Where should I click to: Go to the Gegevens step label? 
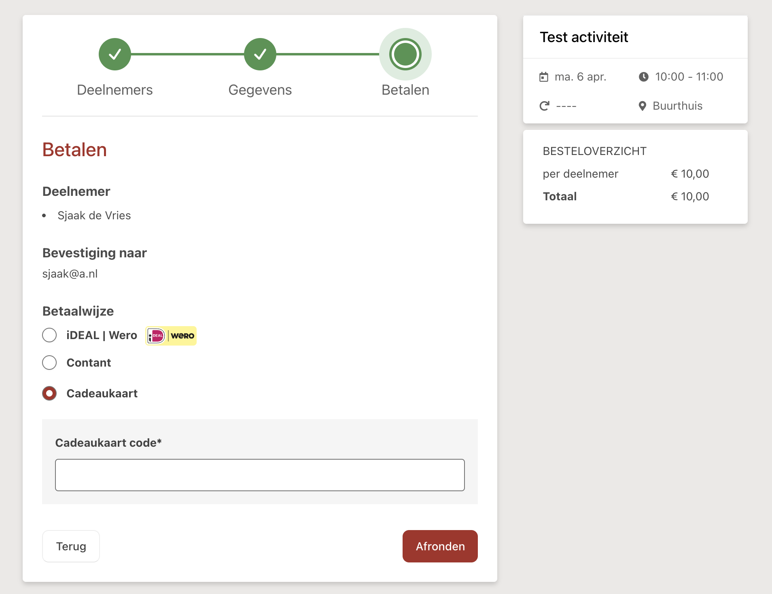pyautogui.click(x=260, y=90)
